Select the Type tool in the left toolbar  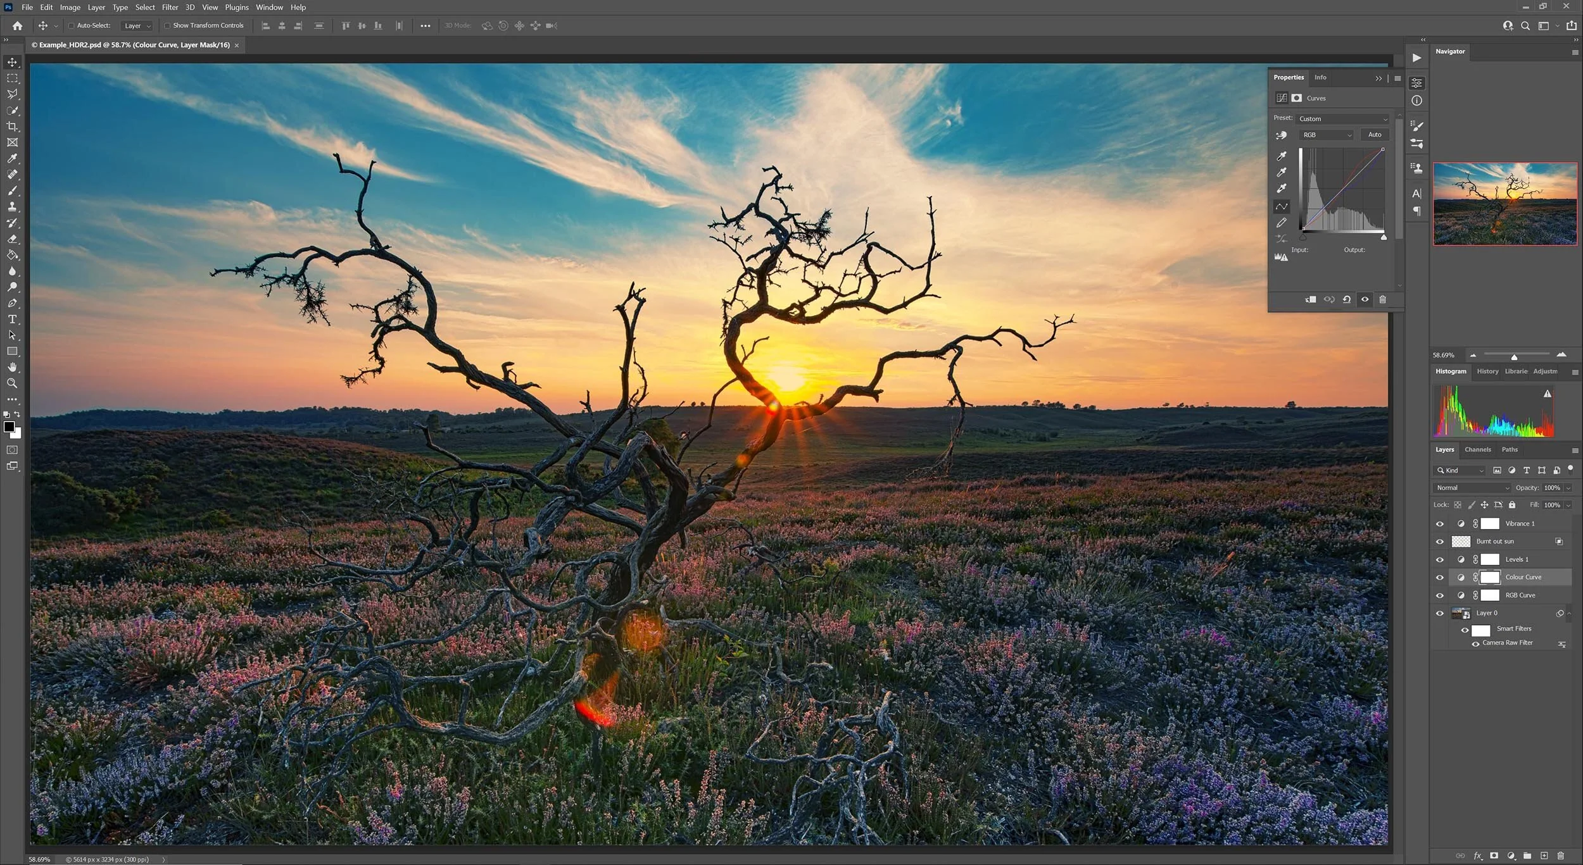12,319
